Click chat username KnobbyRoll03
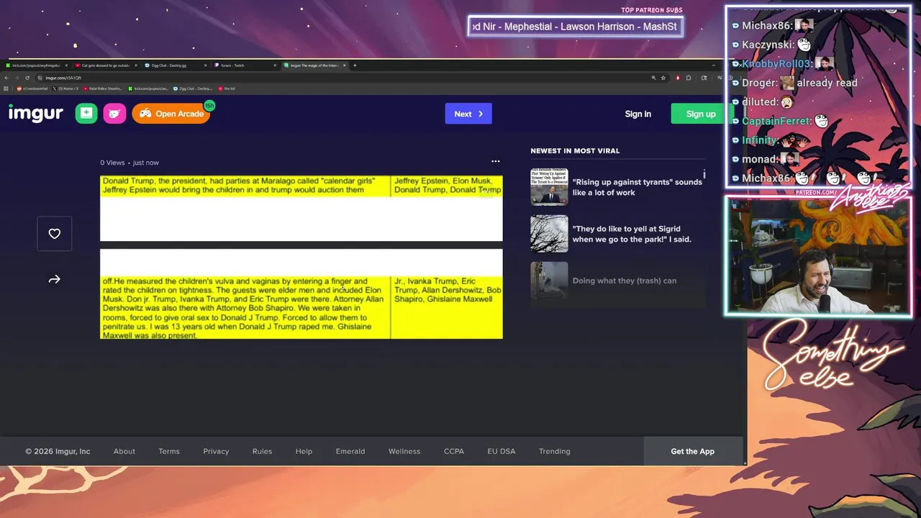The height and width of the screenshot is (518, 921). point(776,63)
